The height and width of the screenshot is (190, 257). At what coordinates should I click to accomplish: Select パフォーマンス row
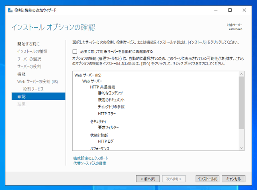pos(100,149)
